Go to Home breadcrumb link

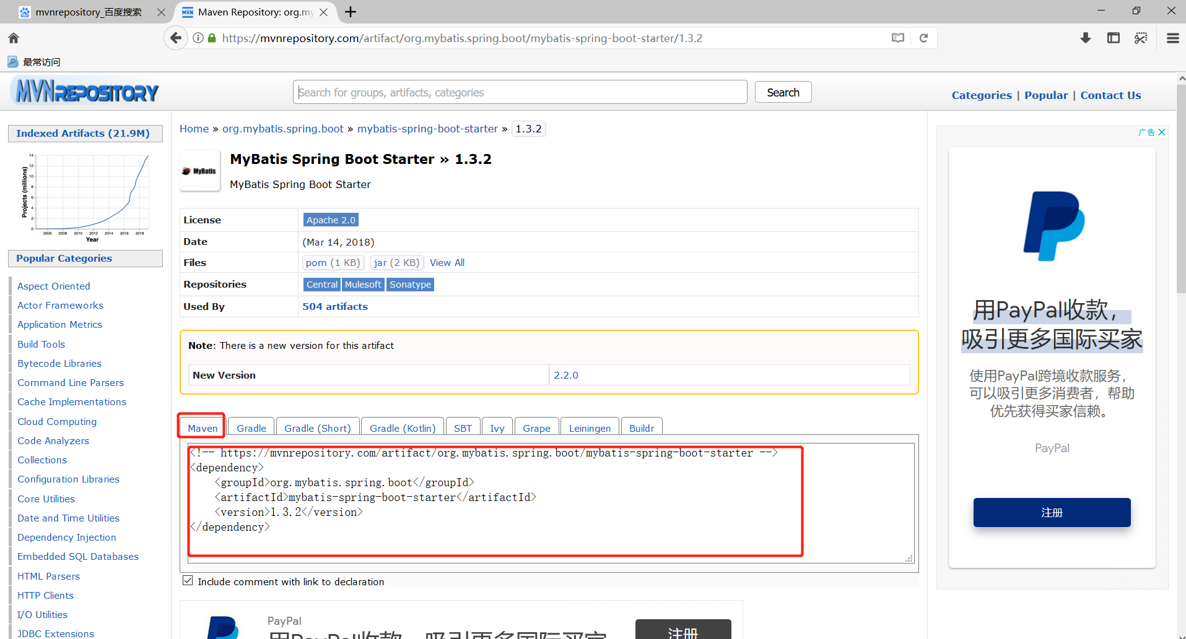pyautogui.click(x=194, y=129)
